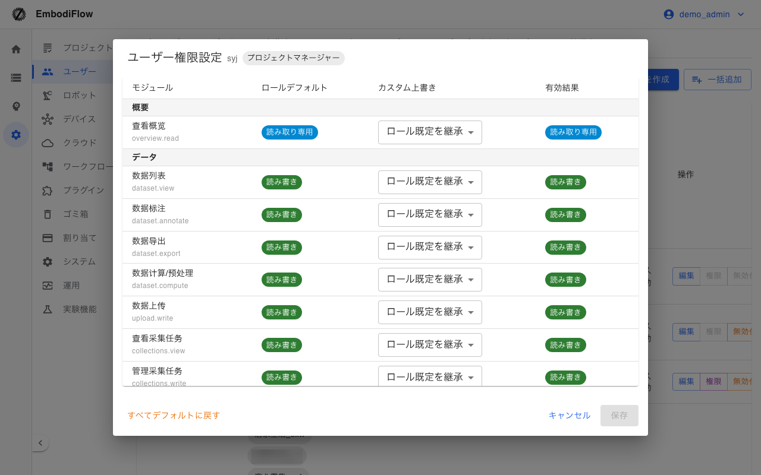Open override dropdown for 查看采集任务

[x=430, y=344]
